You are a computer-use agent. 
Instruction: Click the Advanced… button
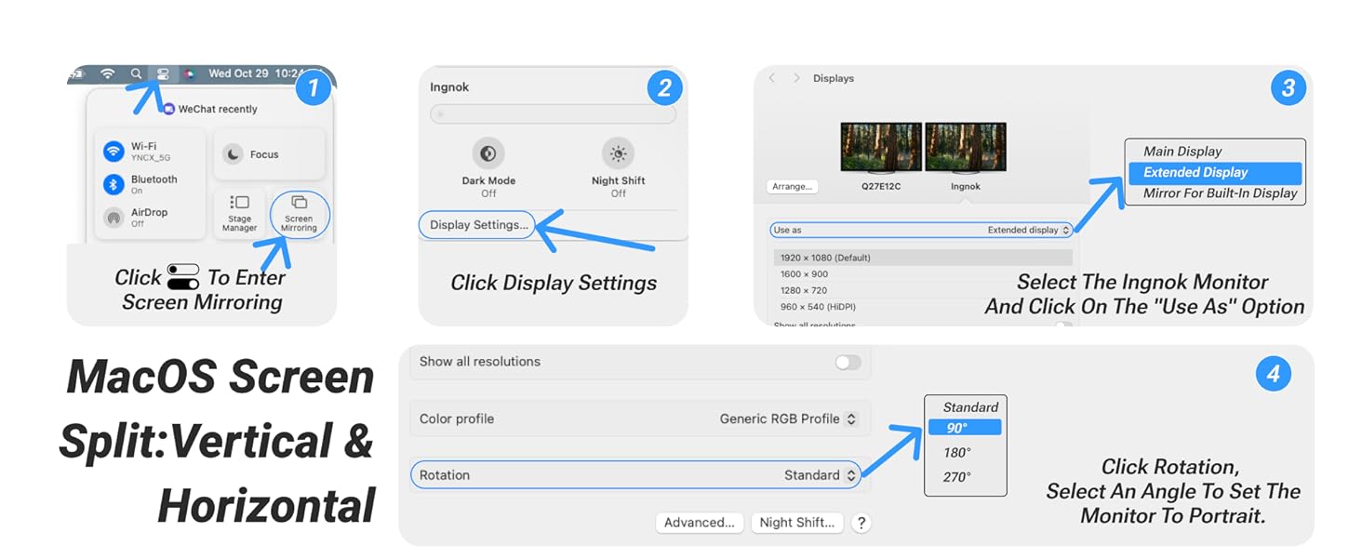(700, 523)
